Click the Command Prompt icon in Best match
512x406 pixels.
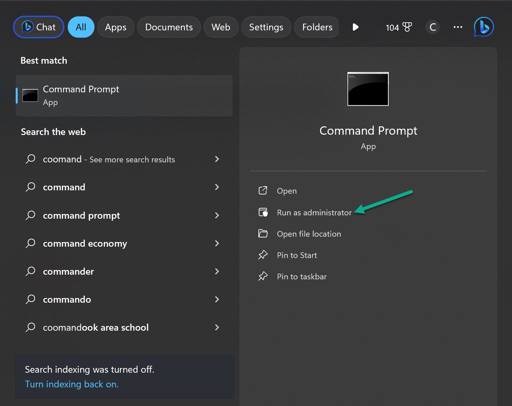(x=30, y=96)
